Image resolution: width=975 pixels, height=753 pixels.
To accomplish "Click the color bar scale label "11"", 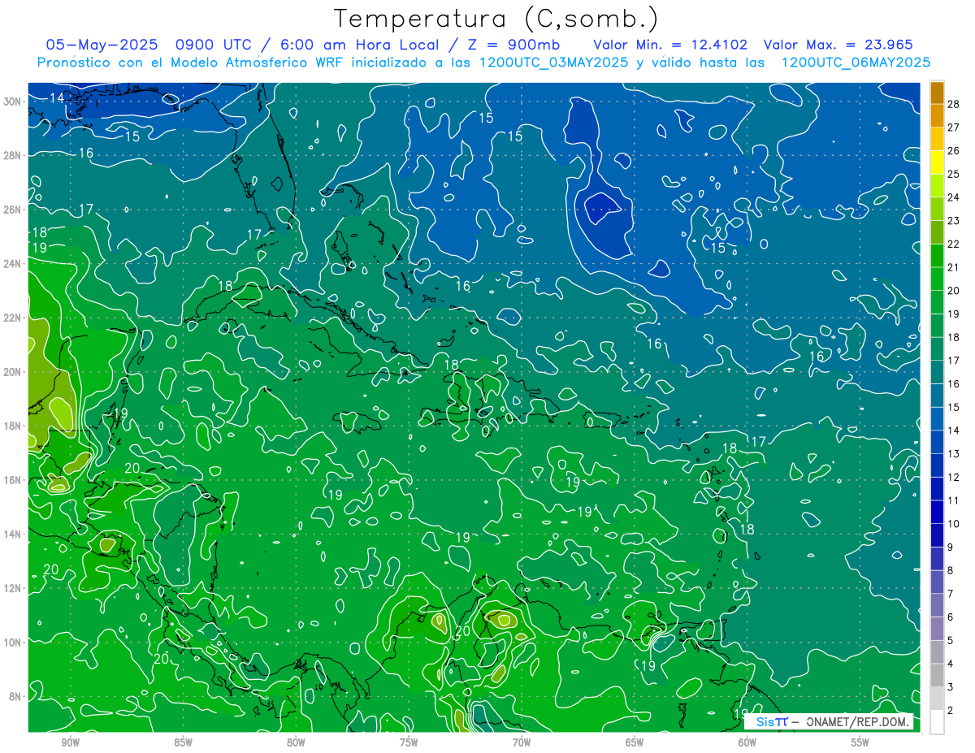I will 953,500.
